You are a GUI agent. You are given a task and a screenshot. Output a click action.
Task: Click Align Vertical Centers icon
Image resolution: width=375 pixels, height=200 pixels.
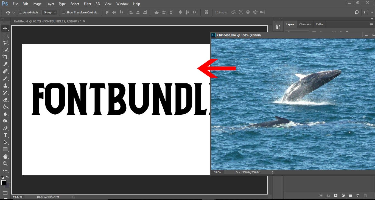(x=114, y=12)
